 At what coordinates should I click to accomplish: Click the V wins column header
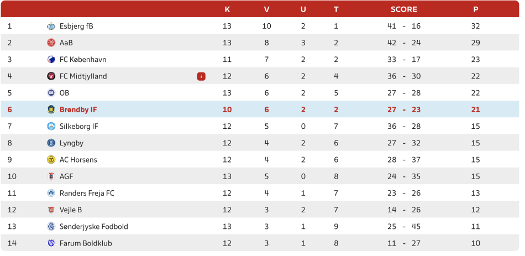(266, 9)
